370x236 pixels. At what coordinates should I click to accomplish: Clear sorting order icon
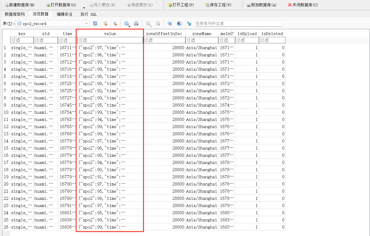(x=115, y=23)
